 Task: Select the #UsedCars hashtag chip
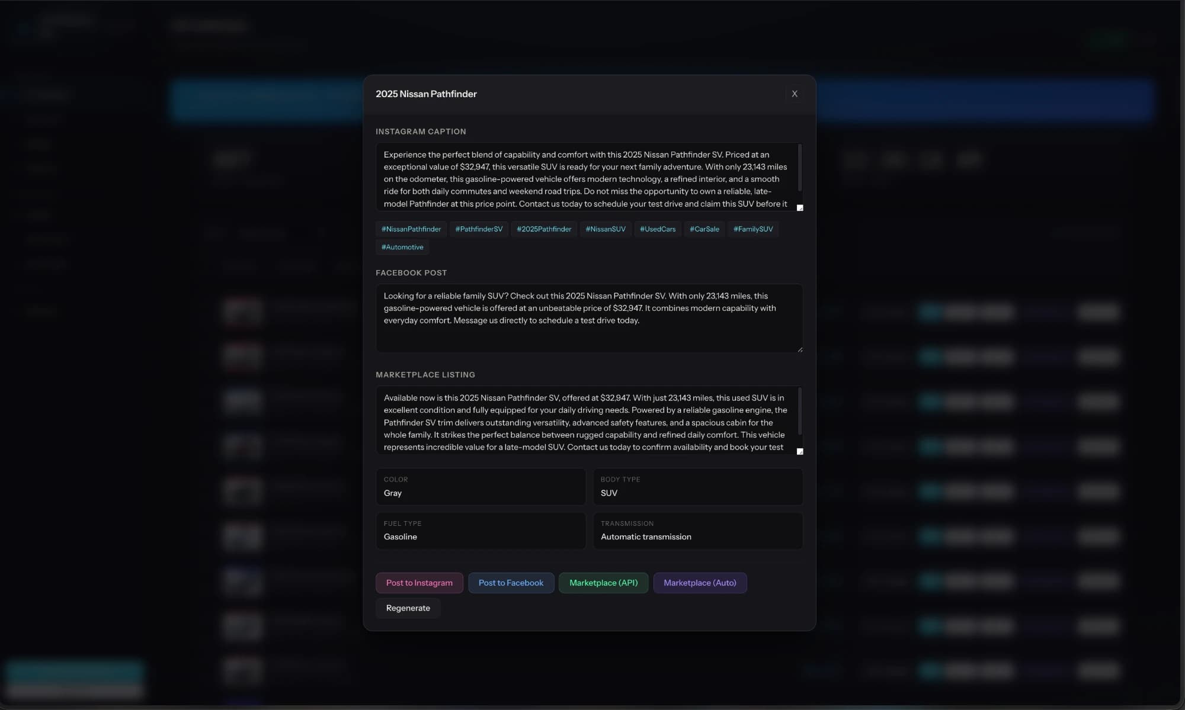pyautogui.click(x=658, y=229)
